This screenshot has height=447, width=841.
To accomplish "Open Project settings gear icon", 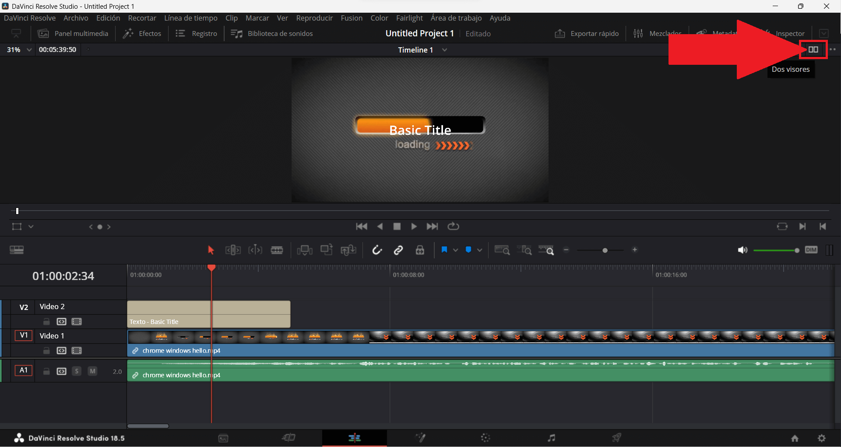I will pyautogui.click(x=822, y=438).
